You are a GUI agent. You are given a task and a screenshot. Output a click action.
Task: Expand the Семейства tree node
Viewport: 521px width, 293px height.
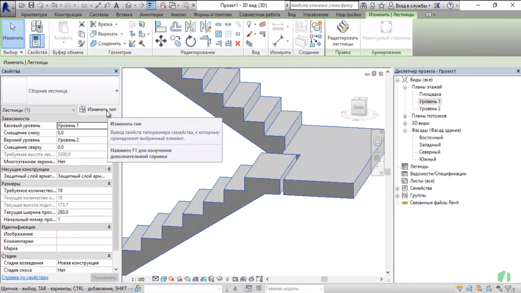point(397,188)
